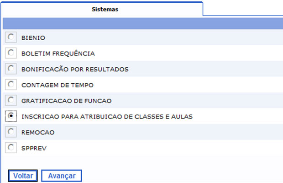Click the blue header bar below Sistemas
This screenshot has height=183, width=283.
click(x=141, y=23)
